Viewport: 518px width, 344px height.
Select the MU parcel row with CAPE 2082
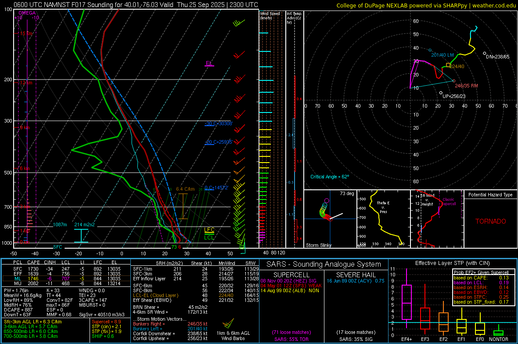pyautogui.click(x=66, y=283)
